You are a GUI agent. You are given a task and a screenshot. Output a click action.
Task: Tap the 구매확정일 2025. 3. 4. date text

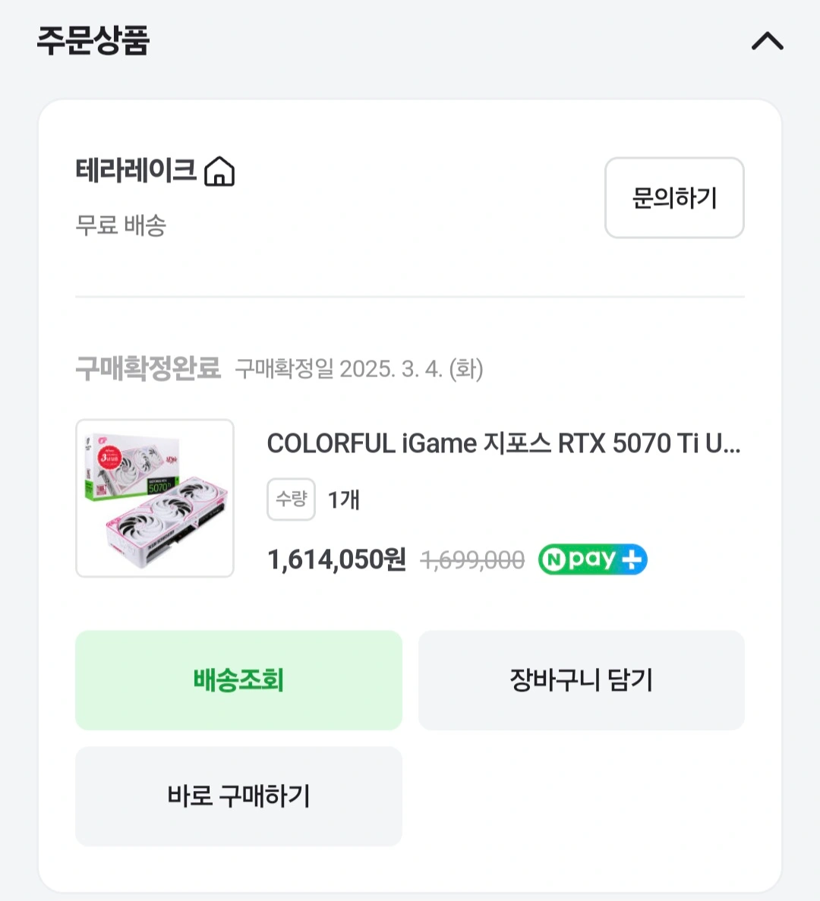[359, 369]
